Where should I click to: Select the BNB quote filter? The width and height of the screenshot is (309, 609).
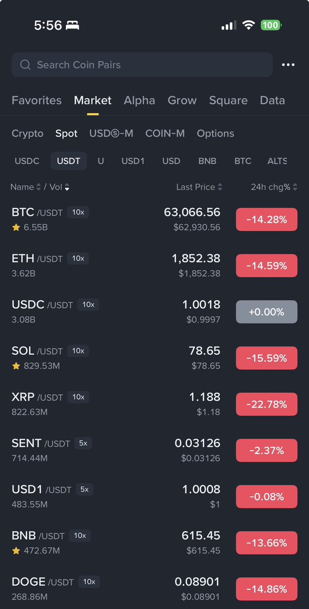207,161
